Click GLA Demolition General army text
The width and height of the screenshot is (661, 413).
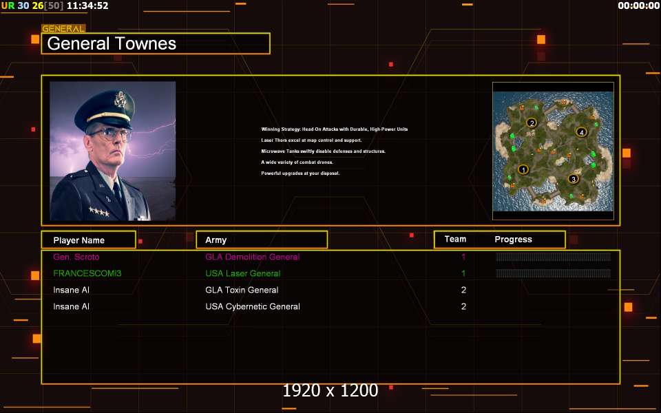(253, 257)
